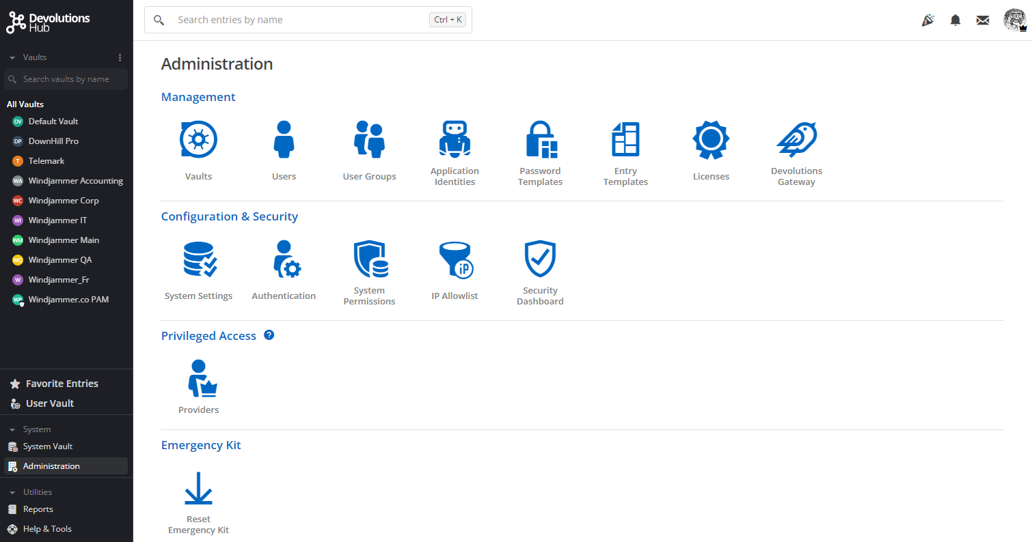Click the Emergency Kit section heading
The width and height of the screenshot is (1032, 542).
tap(201, 445)
